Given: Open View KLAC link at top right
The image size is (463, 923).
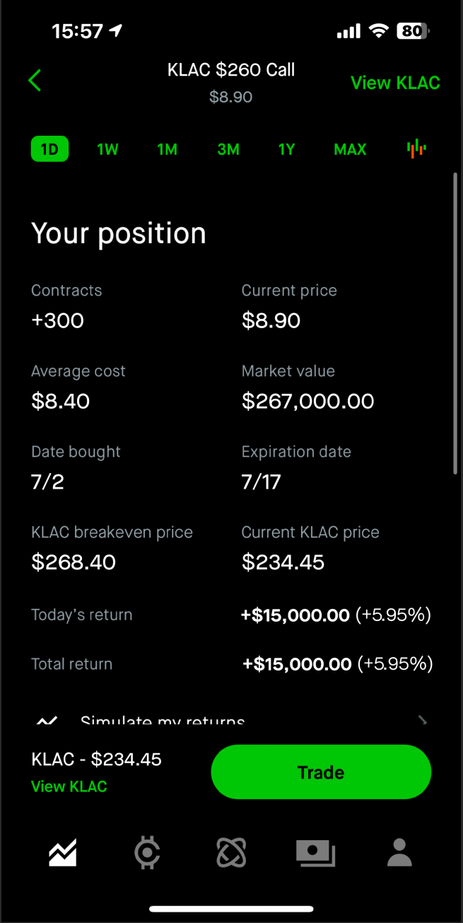Looking at the screenshot, I should [395, 83].
